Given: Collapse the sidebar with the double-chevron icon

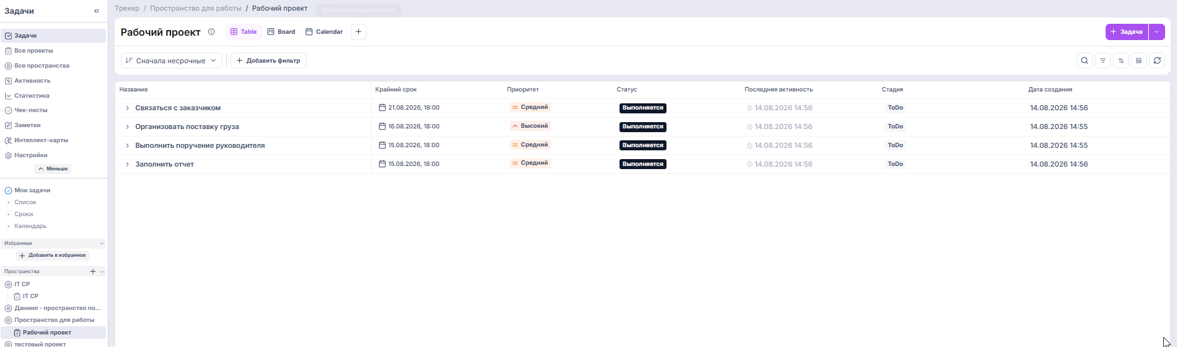Looking at the screenshot, I should (x=96, y=11).
